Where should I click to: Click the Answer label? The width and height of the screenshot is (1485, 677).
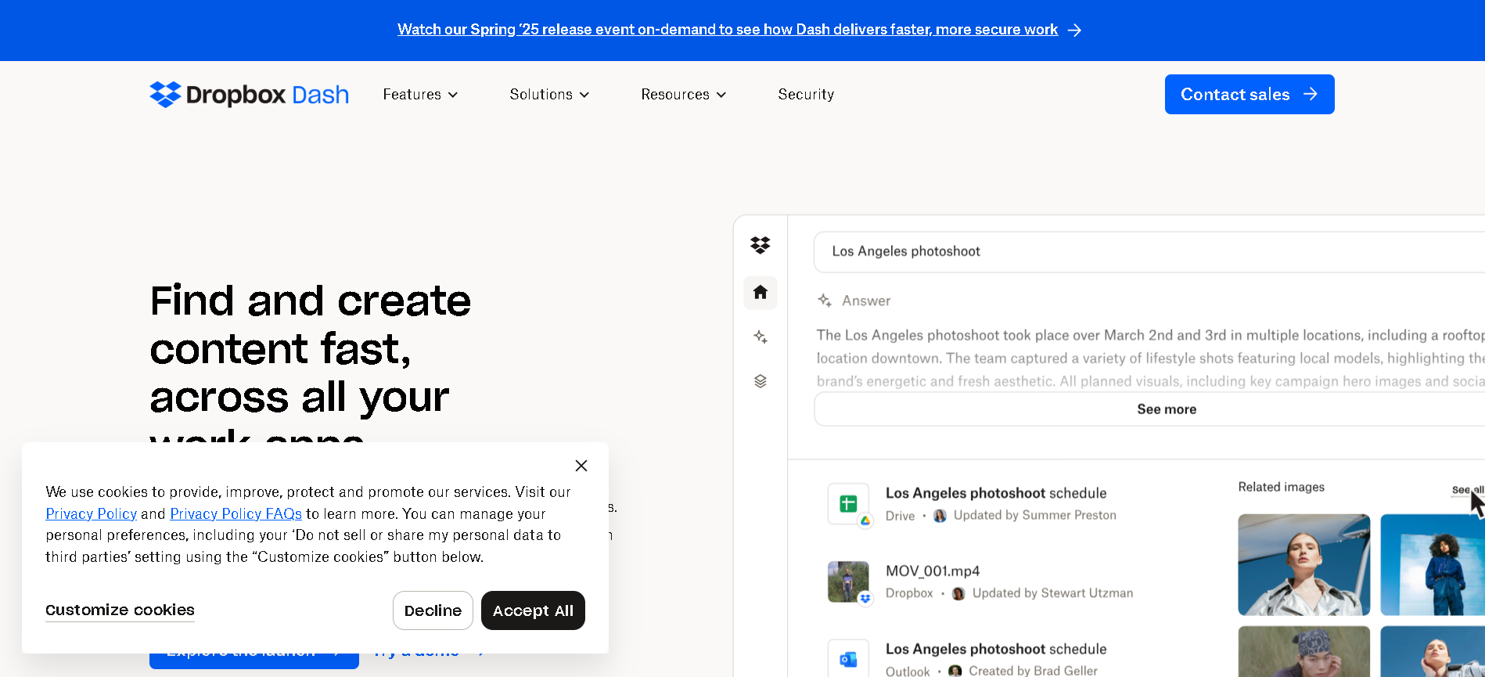click(866, 301)
